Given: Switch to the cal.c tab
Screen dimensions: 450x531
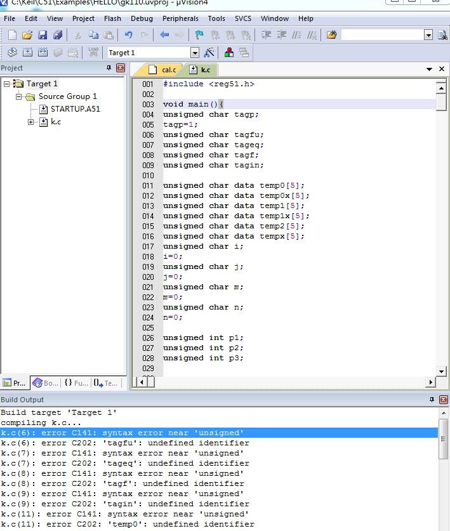Looking at the screenshot, I should tap(163, 70).
